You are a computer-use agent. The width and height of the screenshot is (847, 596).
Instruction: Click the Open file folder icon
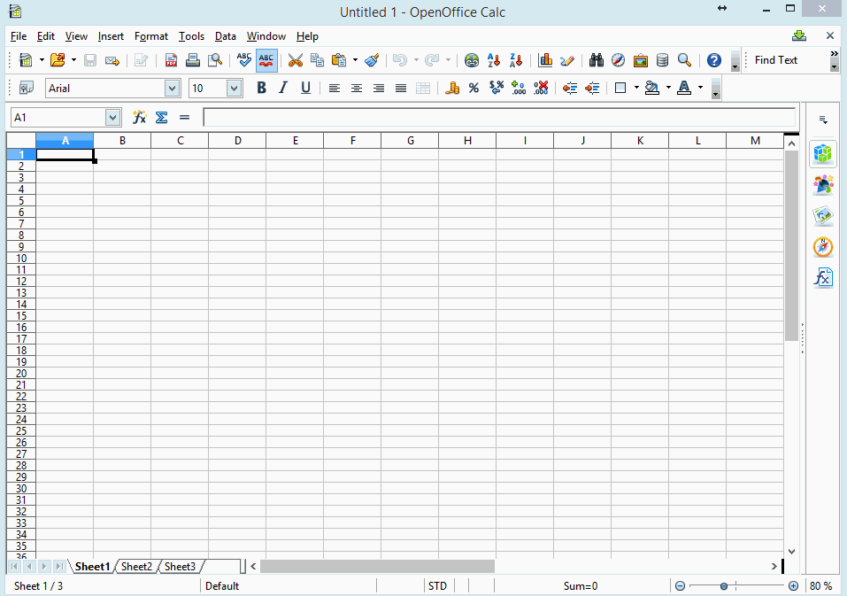[58, 60]
